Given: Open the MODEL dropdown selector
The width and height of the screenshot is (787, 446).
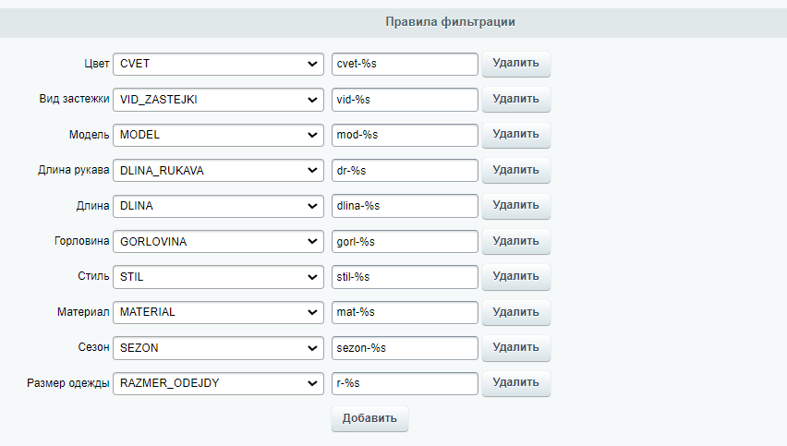Looking at the screenshot, I should point(217,135).
